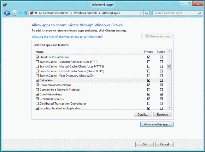The image size is (205, 152).
Task: Select All Control Panel Items breadcrumb
Action: (x=54, y=13)
